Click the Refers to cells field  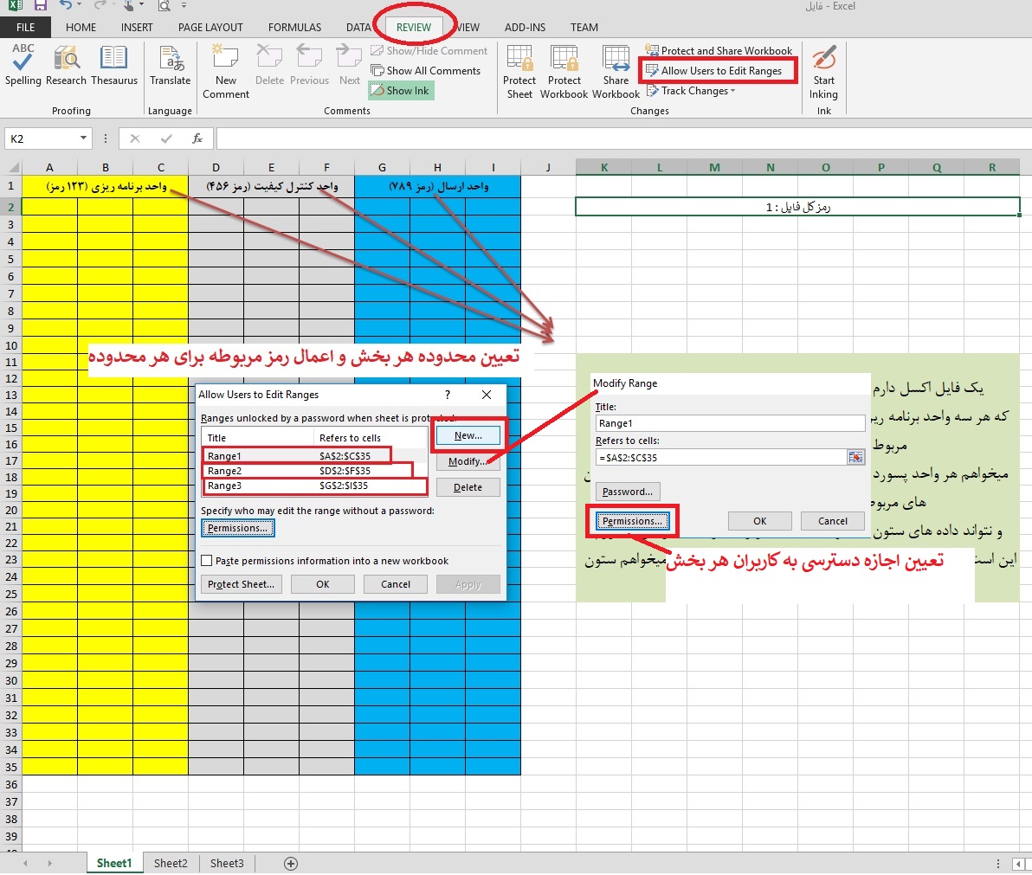(720, 457)
